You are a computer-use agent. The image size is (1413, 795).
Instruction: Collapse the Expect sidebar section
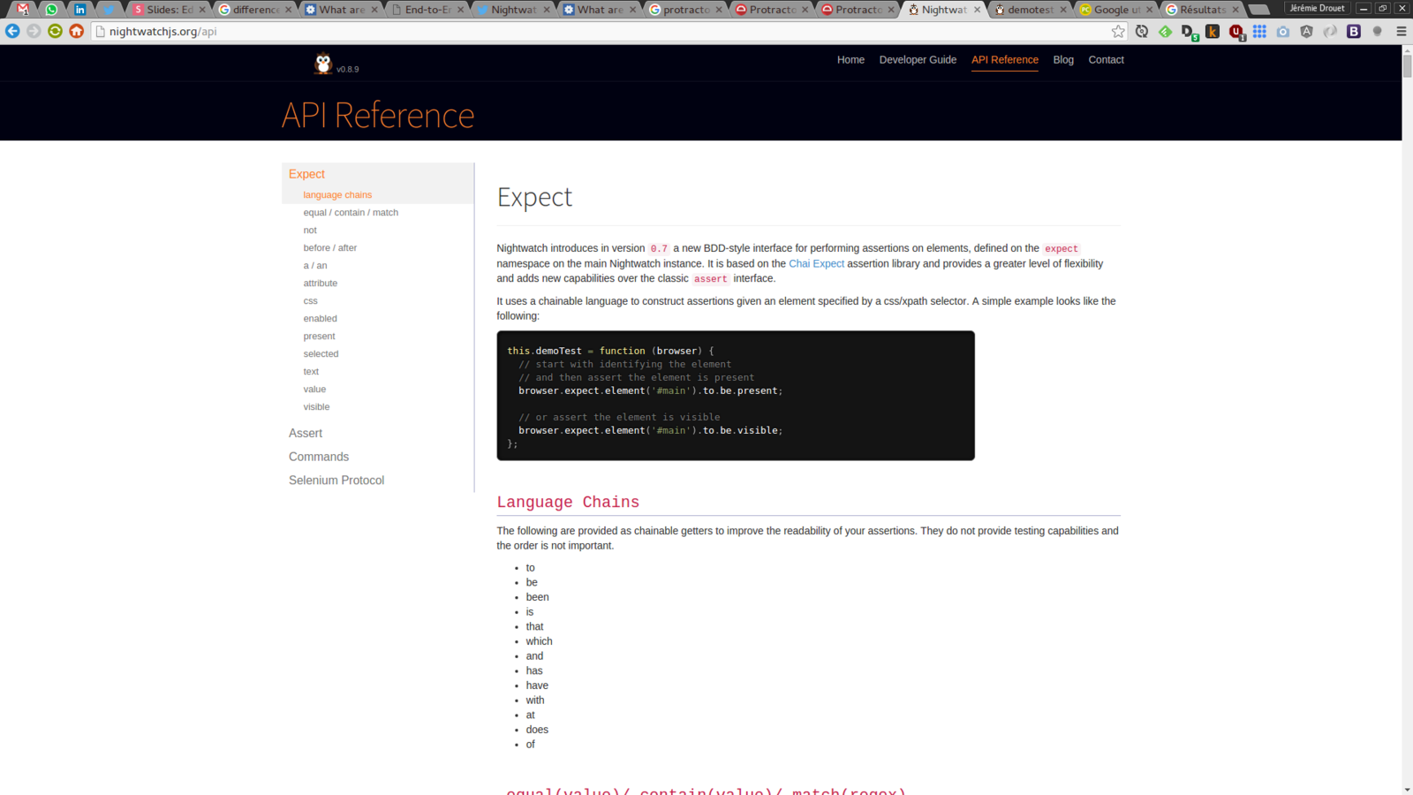point(306,174)
